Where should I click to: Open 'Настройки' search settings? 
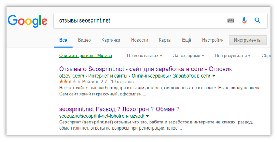click(213, 40)
